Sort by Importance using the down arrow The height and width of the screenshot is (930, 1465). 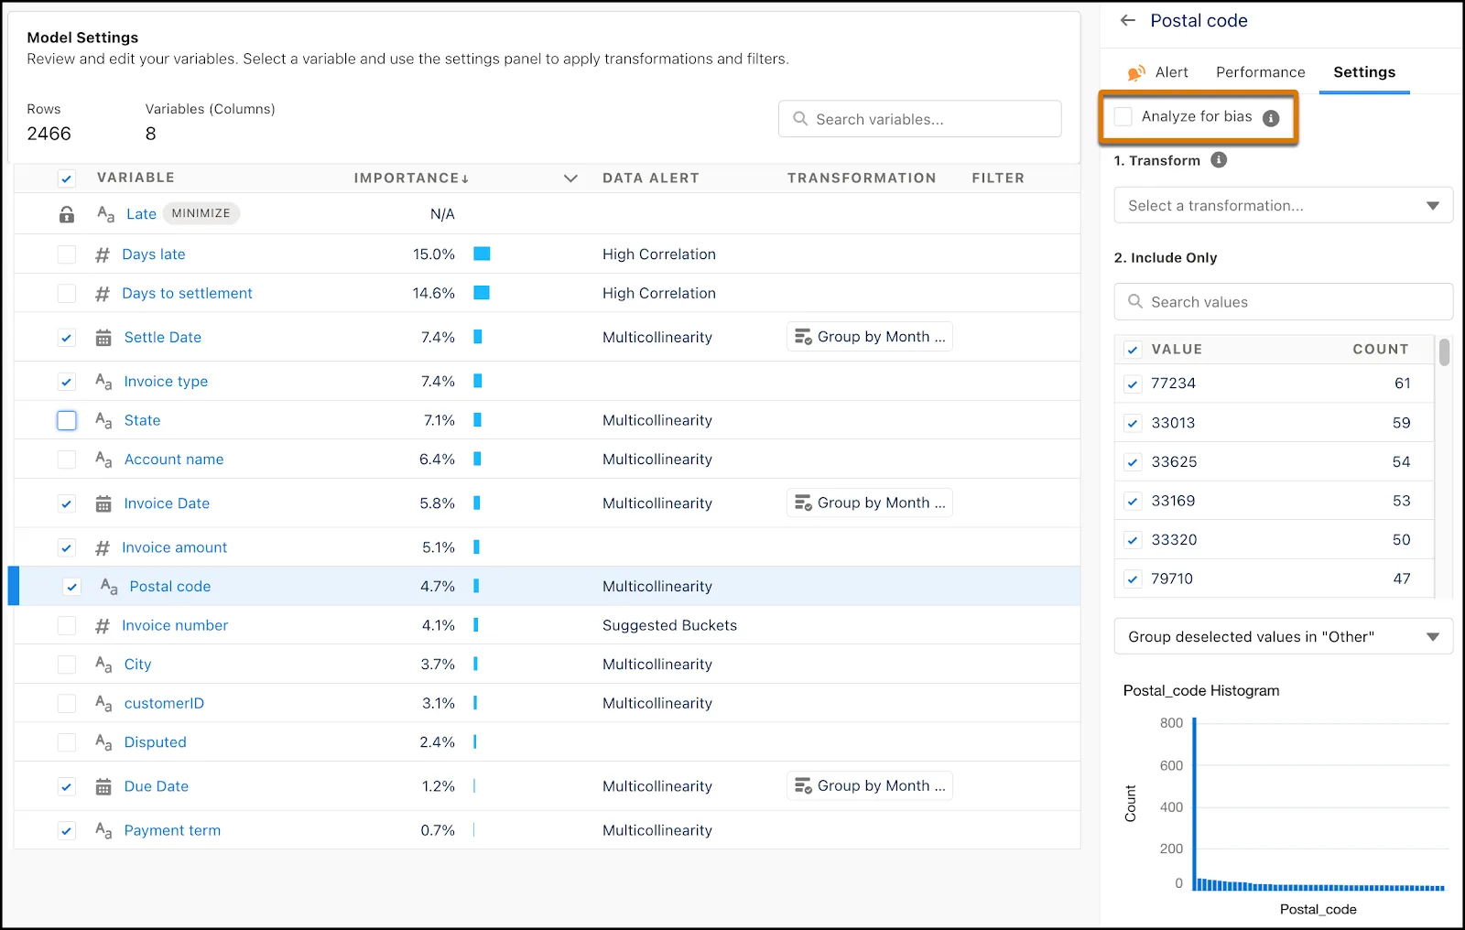tap(465, 178)
